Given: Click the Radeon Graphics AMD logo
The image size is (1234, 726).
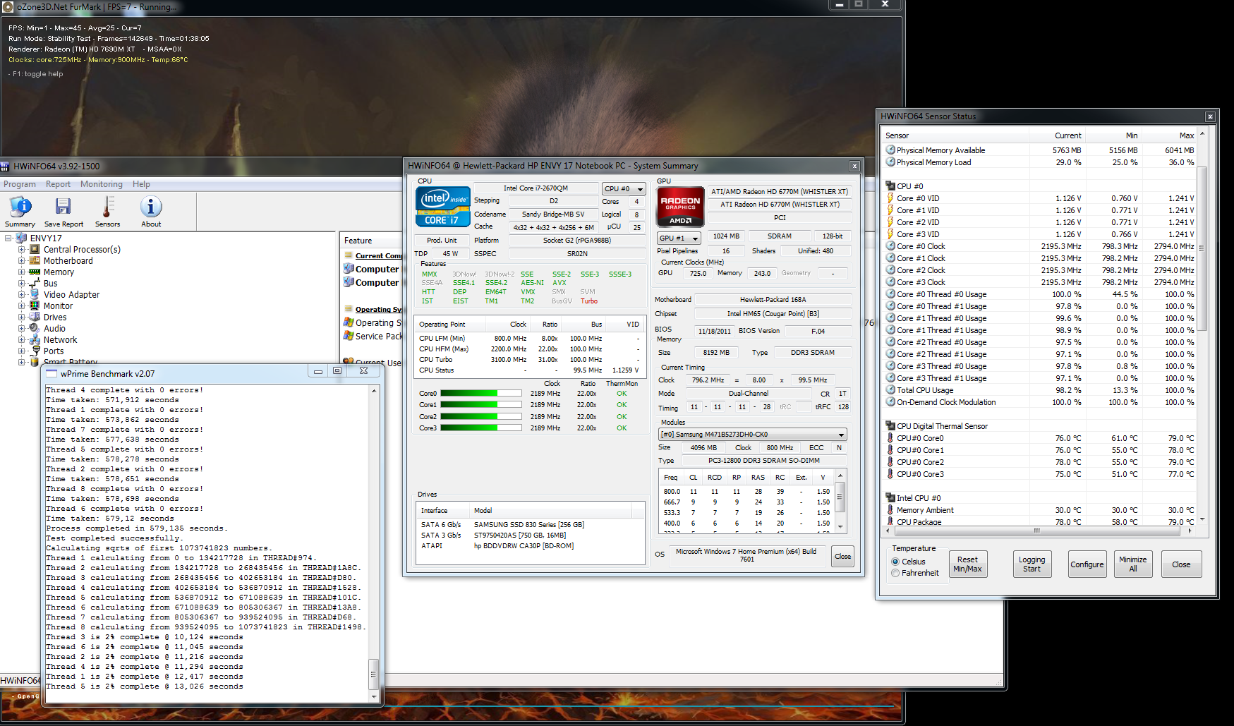Looking at the screenshot, I should (680, 206).
